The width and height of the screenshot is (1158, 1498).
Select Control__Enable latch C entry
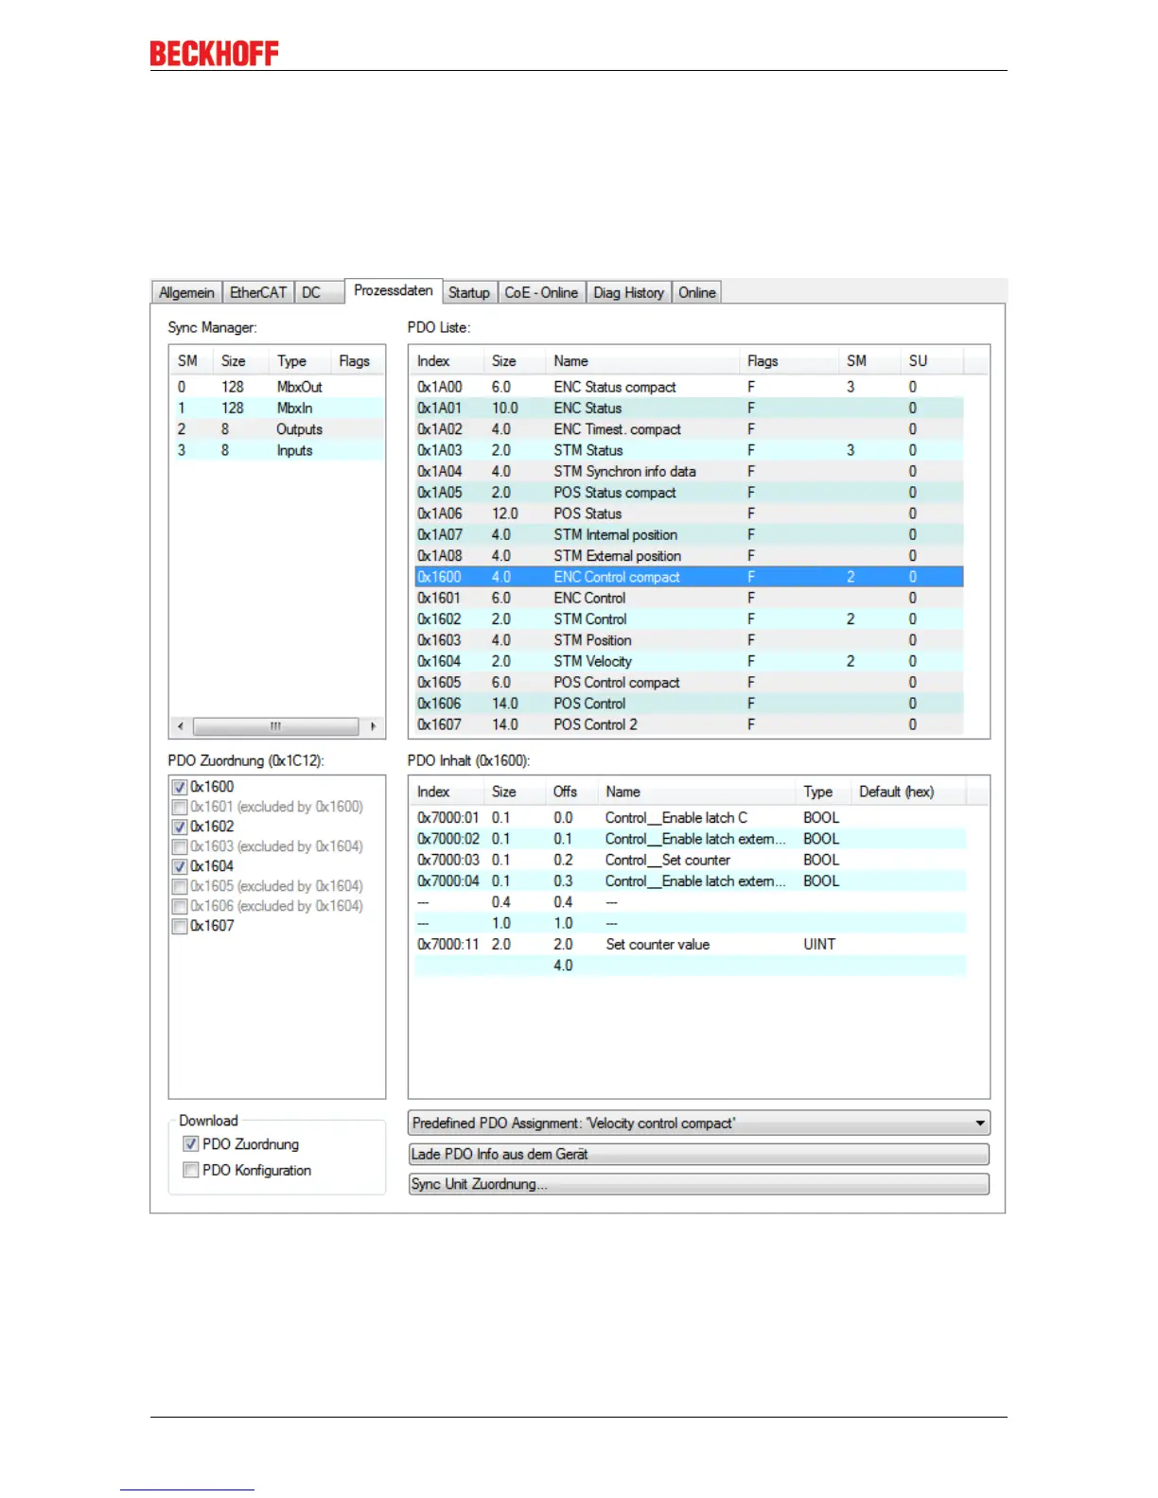pyautogui.click(x=691, y=818)
